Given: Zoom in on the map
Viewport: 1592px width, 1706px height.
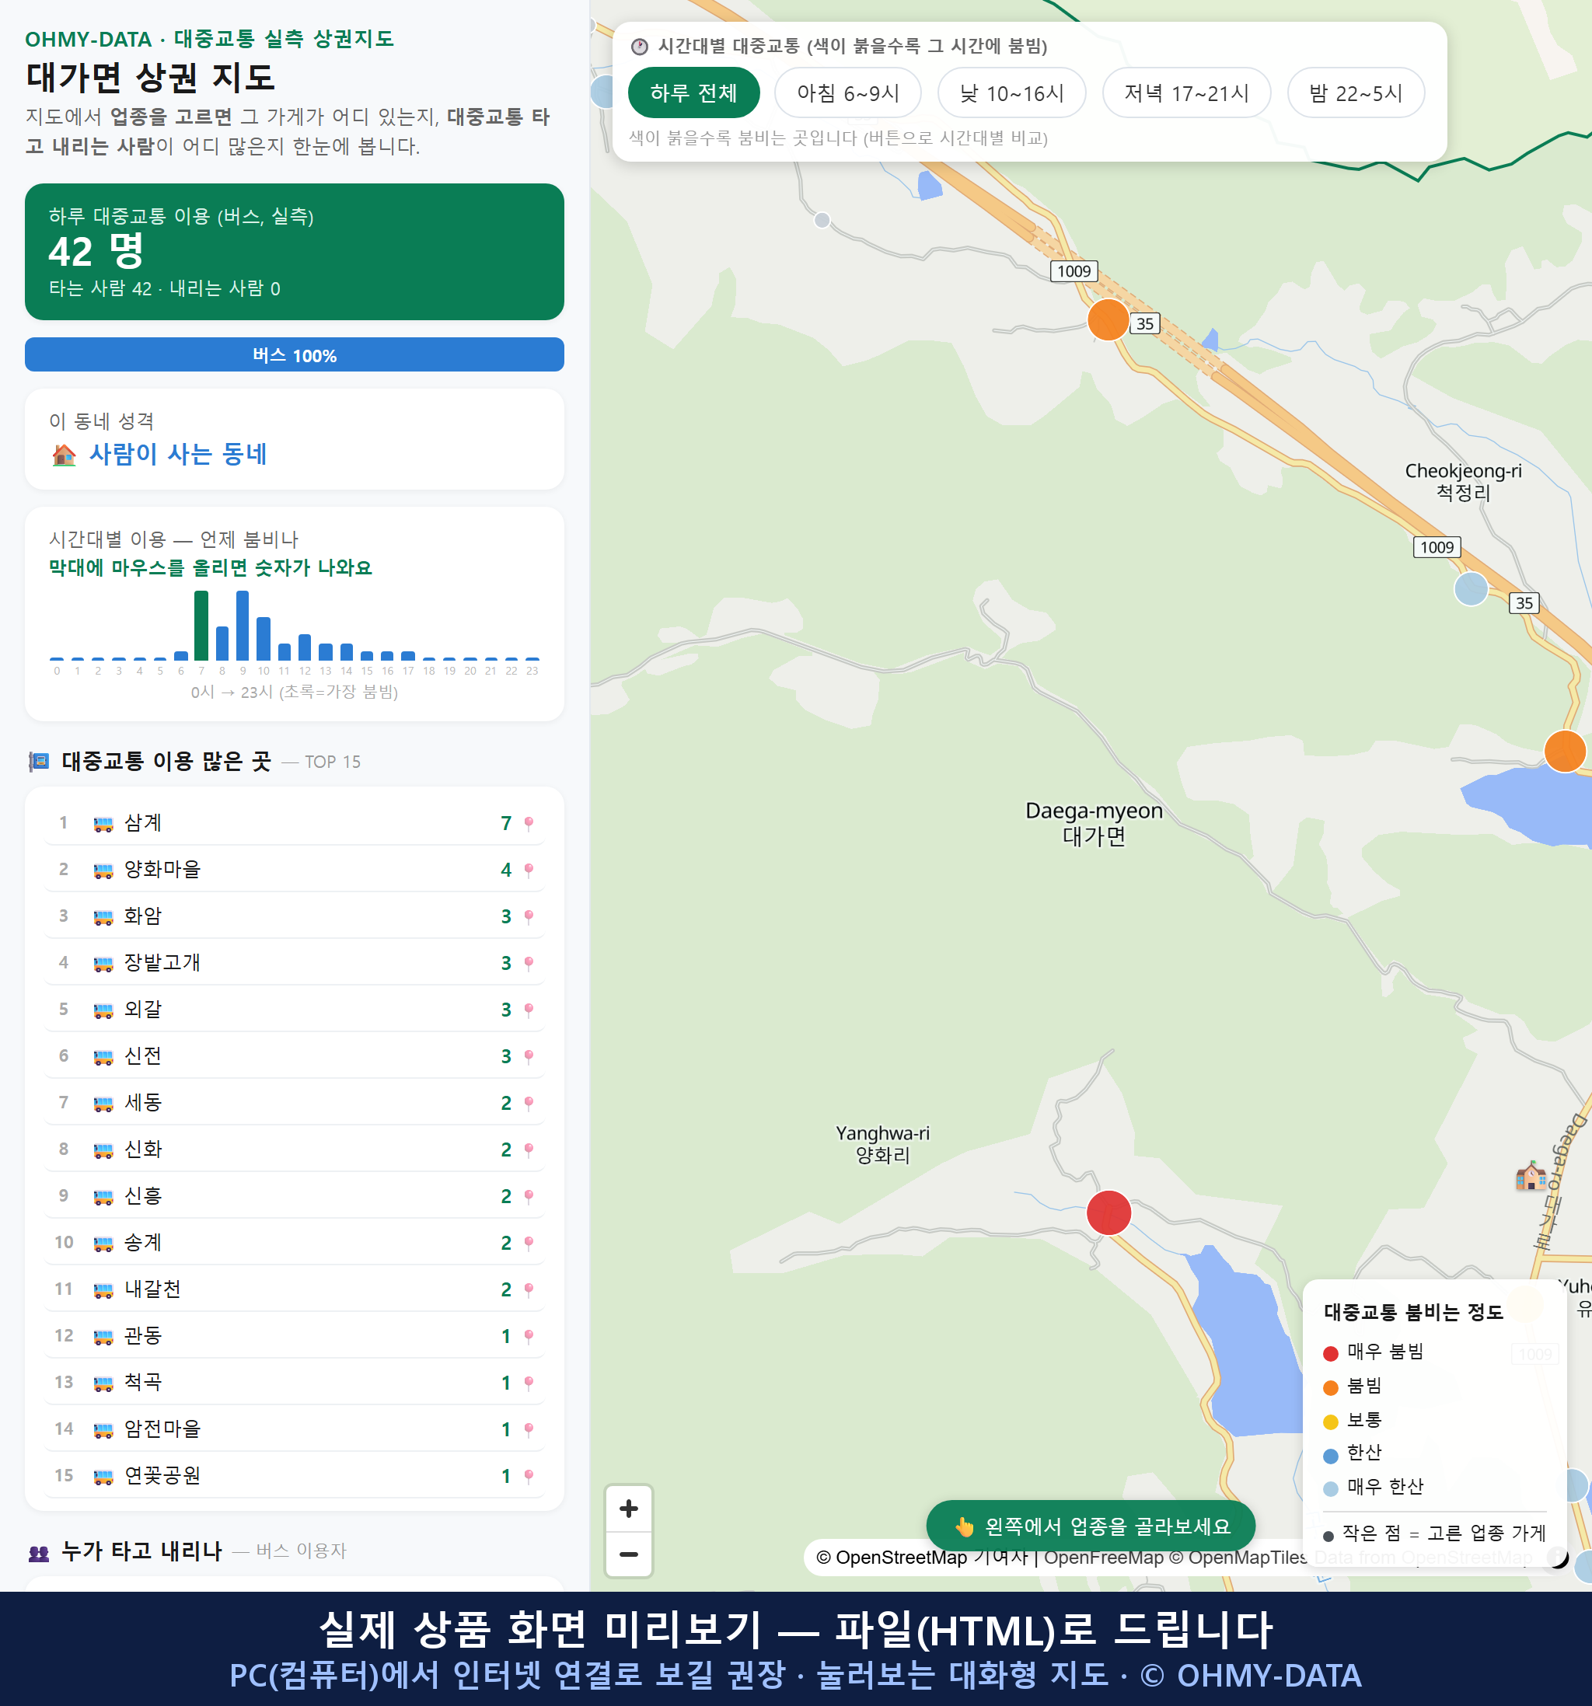Looking at the screenshot, I should click(628, 1509).
